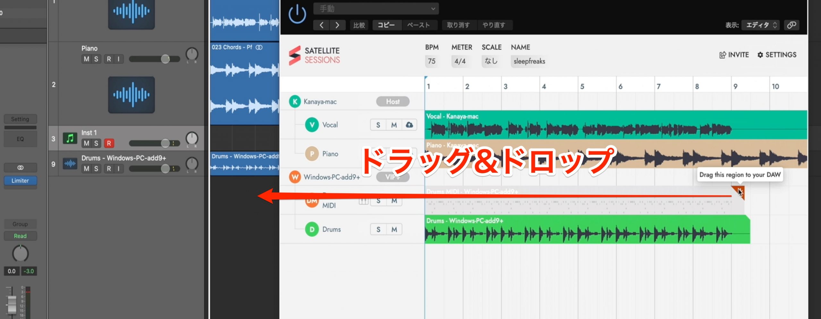This screenshot has width=821, height=319.
Task: Click the -3.0 peak level display
Action: click(x=29, y=271)
